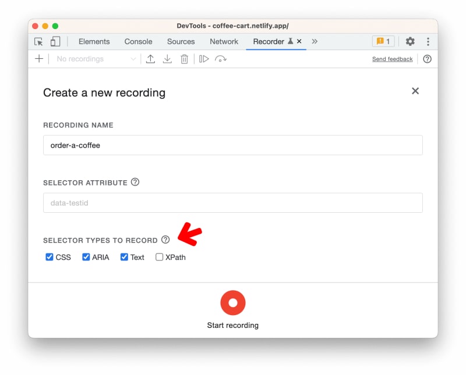466x375 pixels.
Task: Uncheck the ARIA selector type checkbox
Action: coord(86,257)
